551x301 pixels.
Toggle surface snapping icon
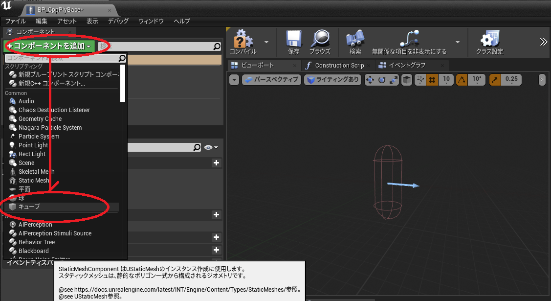(x=420, y=80)
